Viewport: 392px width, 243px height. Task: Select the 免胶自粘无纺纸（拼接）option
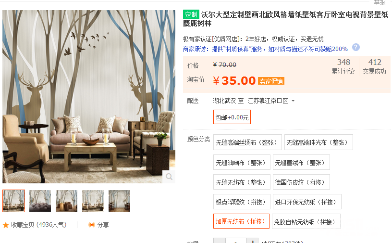click(306, 221)
